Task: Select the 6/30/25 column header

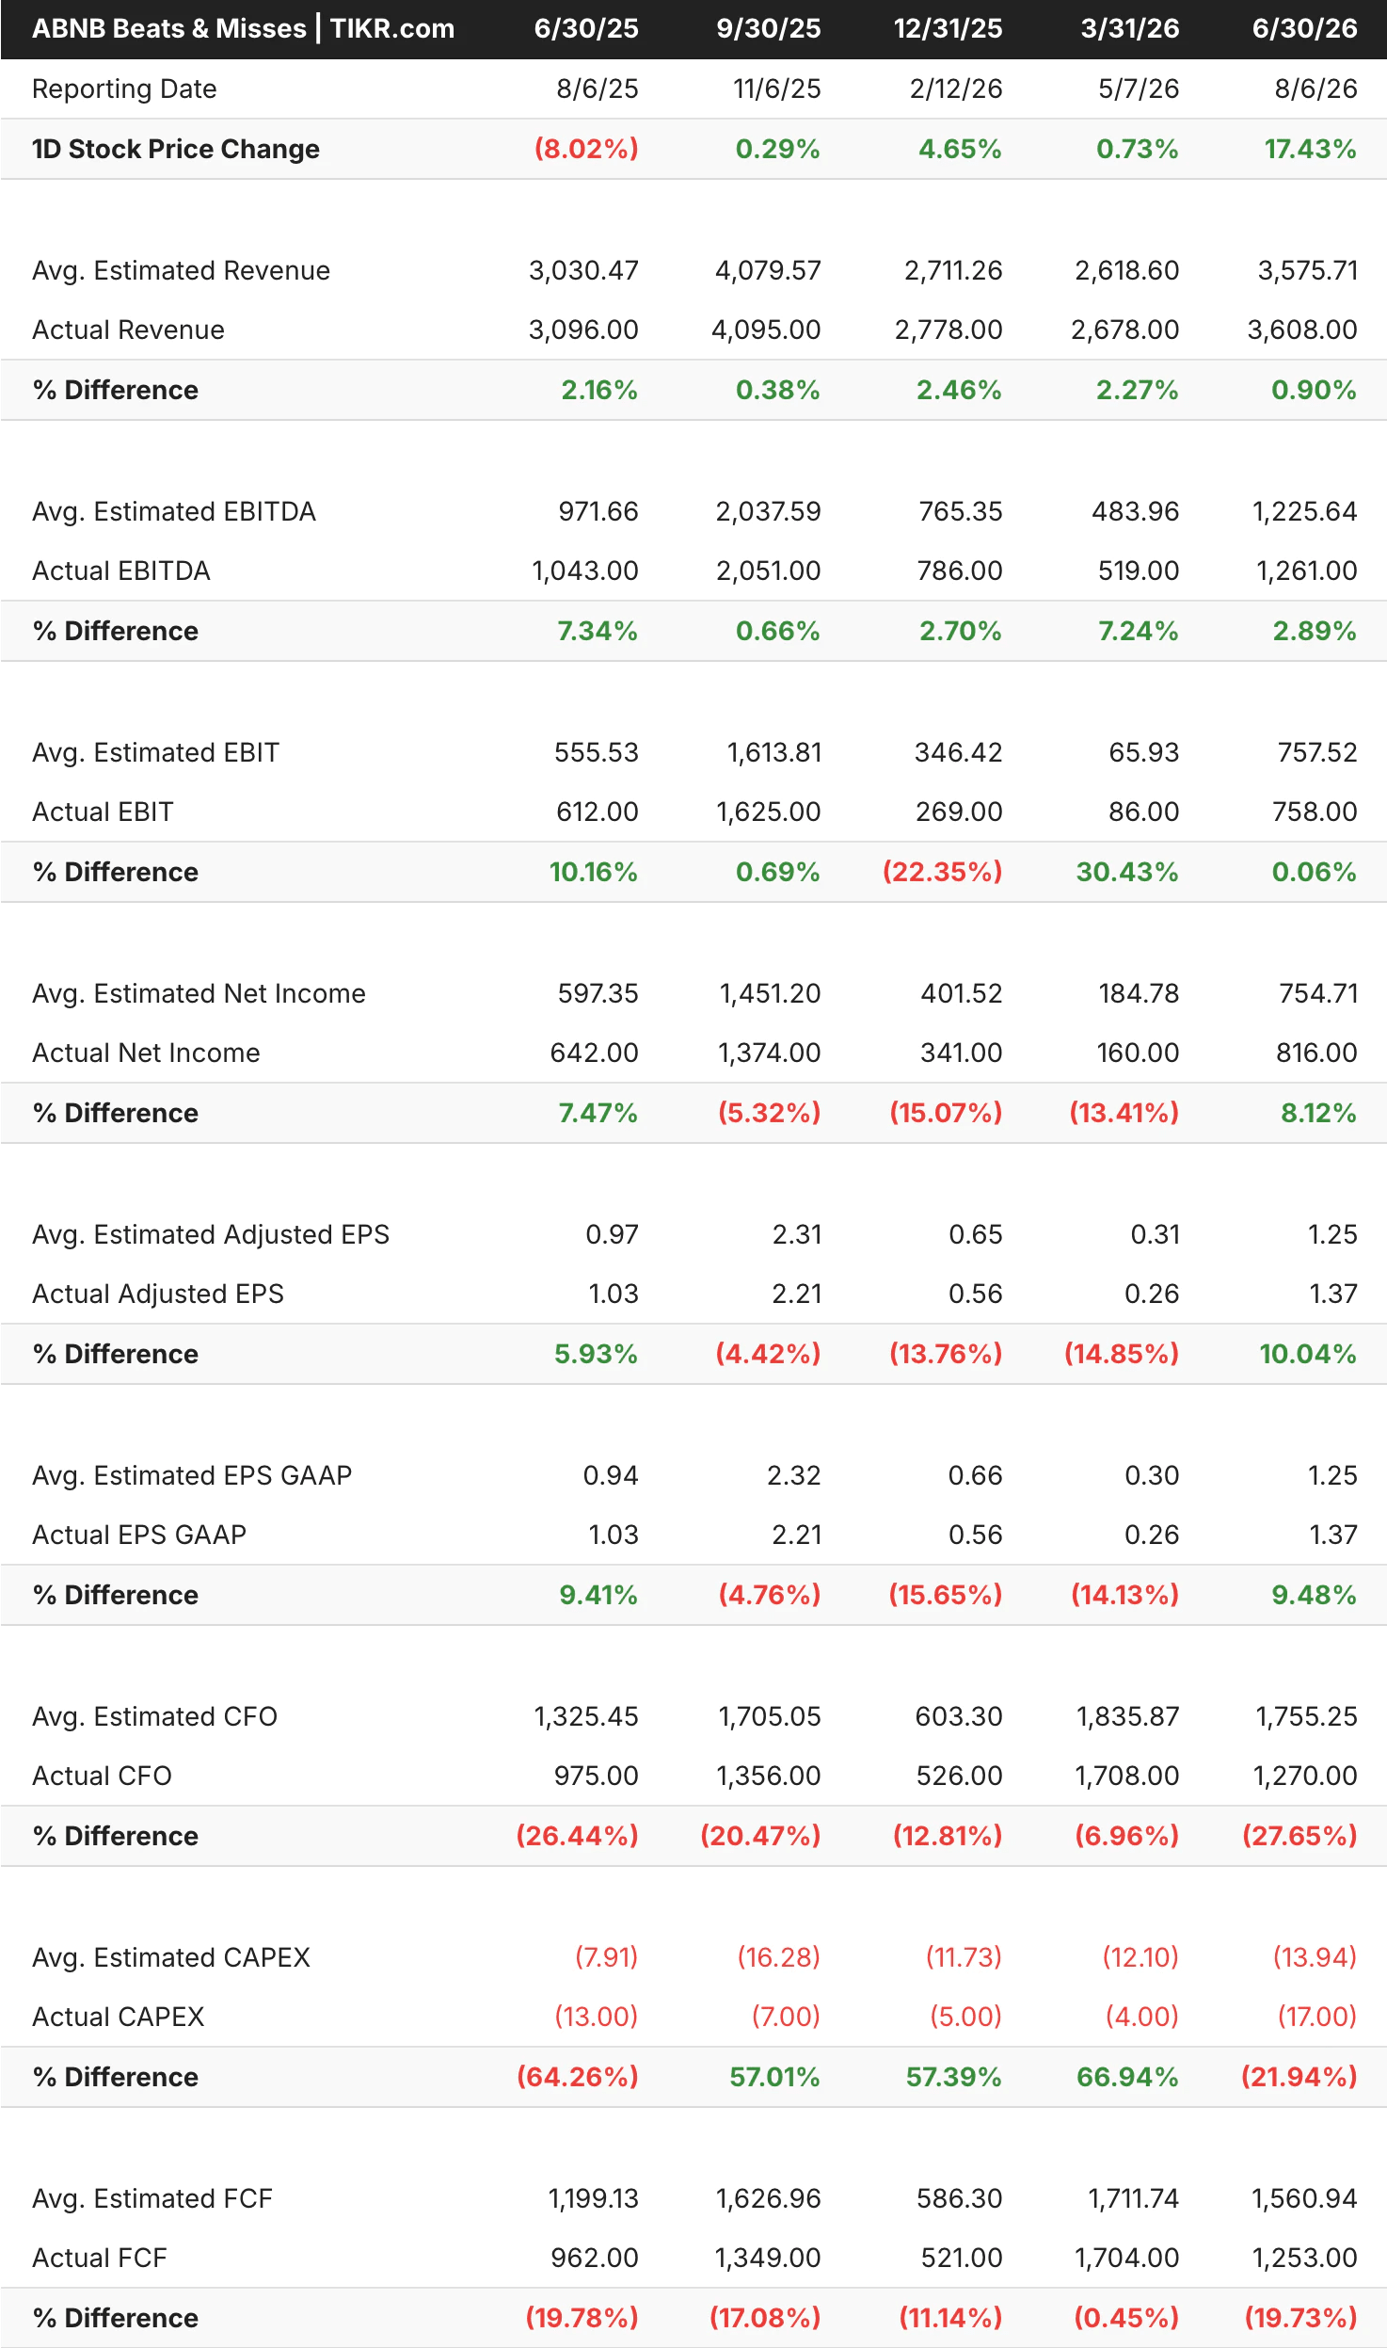Action: [586, 28]
